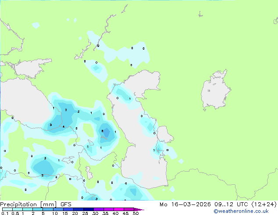Screen dimensions: 278x215
Task: Click the legend swatch between 0.5 and 1
Action: [x=18, y=209]
